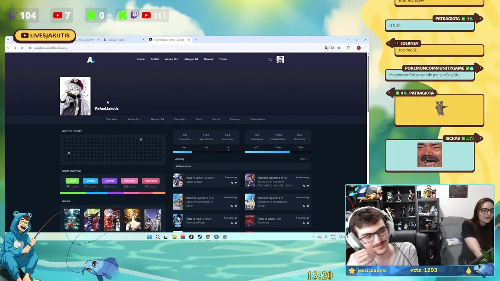Switch to profile Reviews tab

(x=235, y=119)
